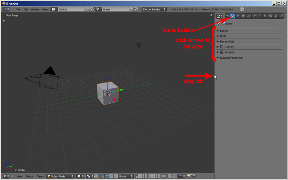Open the World properties tab icon
This screenshot has width=288, height=180.
pos(238,16)
